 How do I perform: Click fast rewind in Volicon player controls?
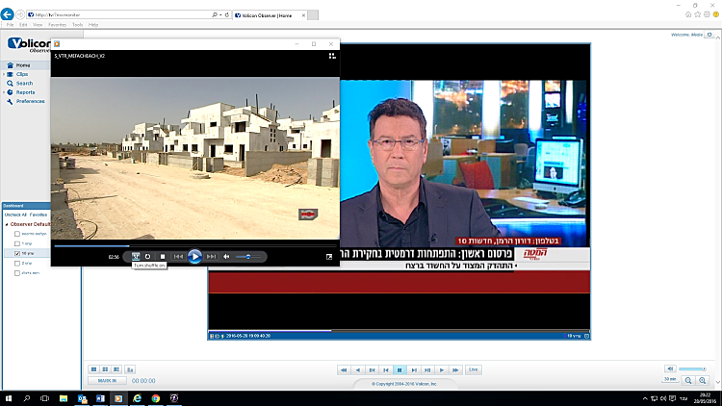point(344,370)
